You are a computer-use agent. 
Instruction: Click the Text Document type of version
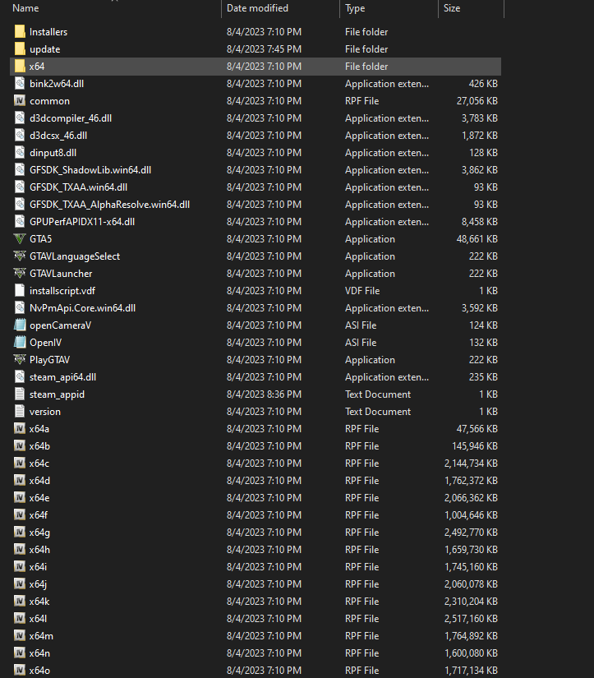[378, 412]
